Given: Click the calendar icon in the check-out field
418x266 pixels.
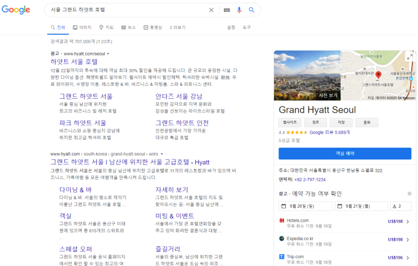Looking at the screenshot, I should pyautogui.click(x=340, y=206).
